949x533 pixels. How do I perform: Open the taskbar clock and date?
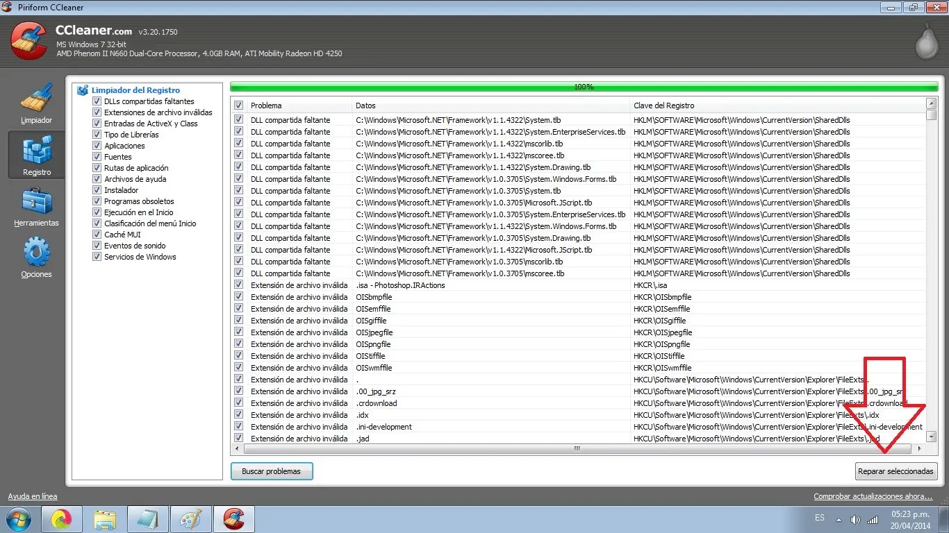tap(909, 520)
